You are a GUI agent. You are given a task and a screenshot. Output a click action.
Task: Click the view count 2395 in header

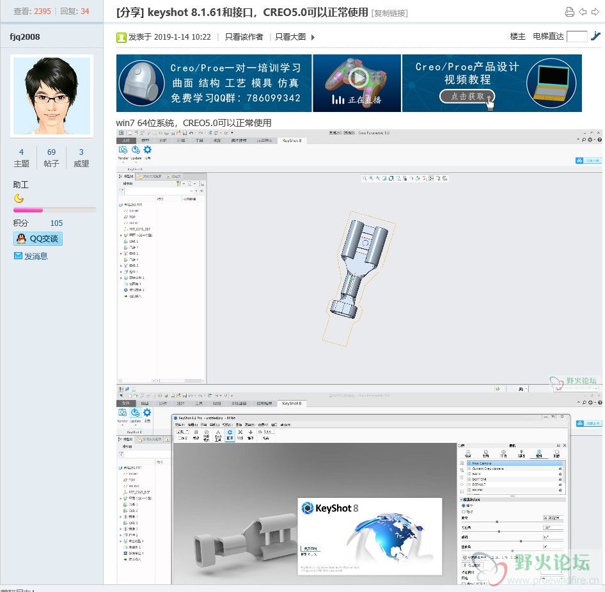point(42,11)
